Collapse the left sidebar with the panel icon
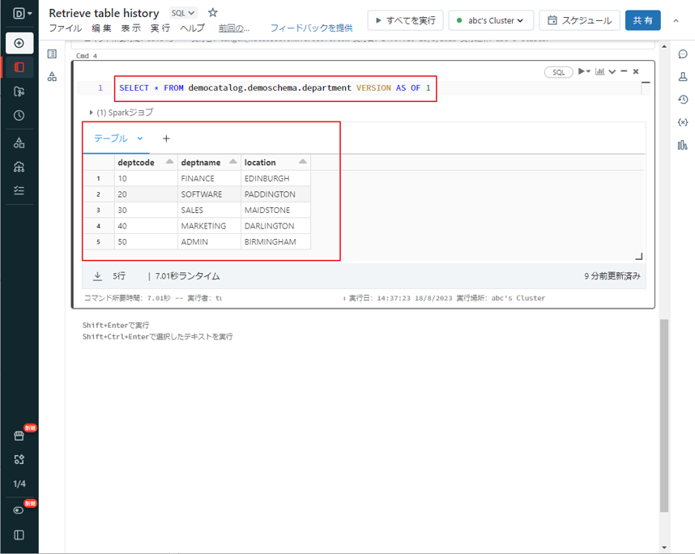The height and width of the screenshot is (554, 695). 19,535
